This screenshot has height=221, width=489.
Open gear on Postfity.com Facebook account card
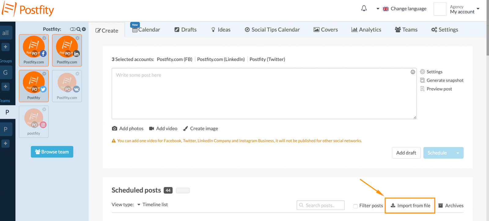pyautogui.click(x=44, y=38)
